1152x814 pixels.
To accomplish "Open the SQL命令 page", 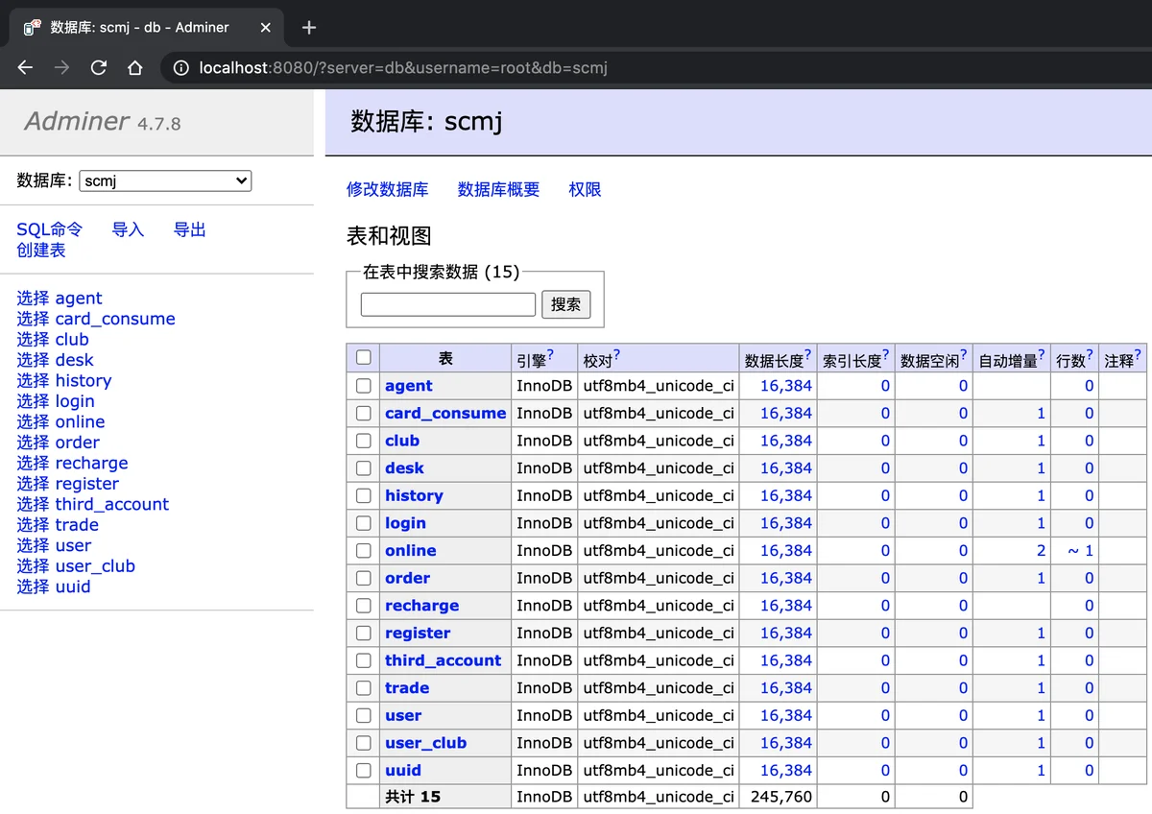I will pyautogui.click(x=50, y=229).
